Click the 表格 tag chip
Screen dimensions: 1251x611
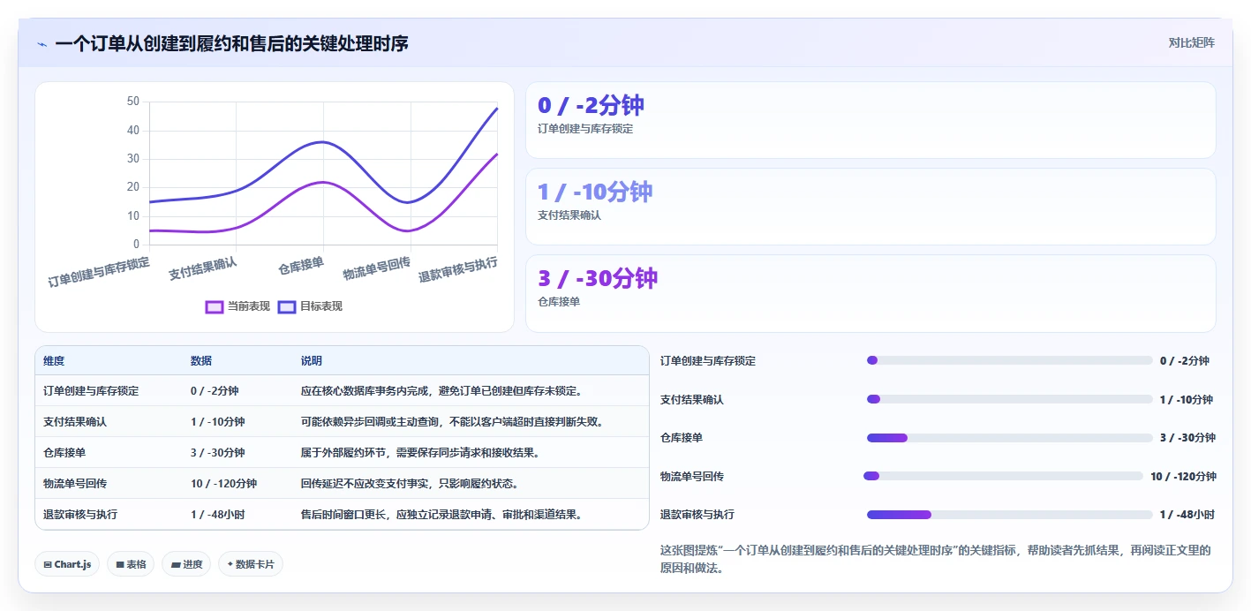[131, 564]
